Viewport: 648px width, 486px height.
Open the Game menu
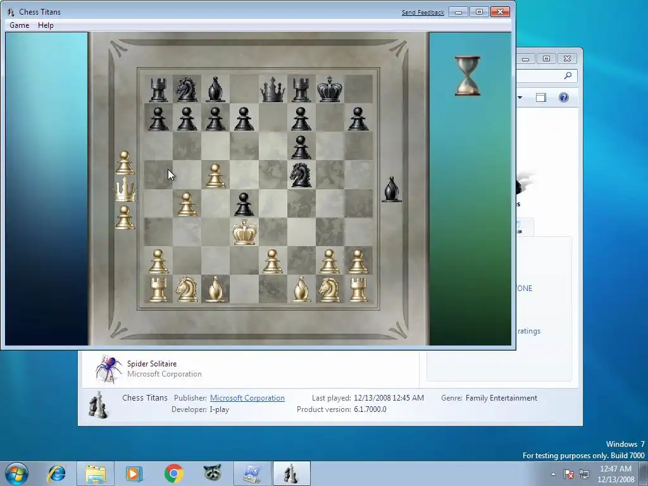20,25
